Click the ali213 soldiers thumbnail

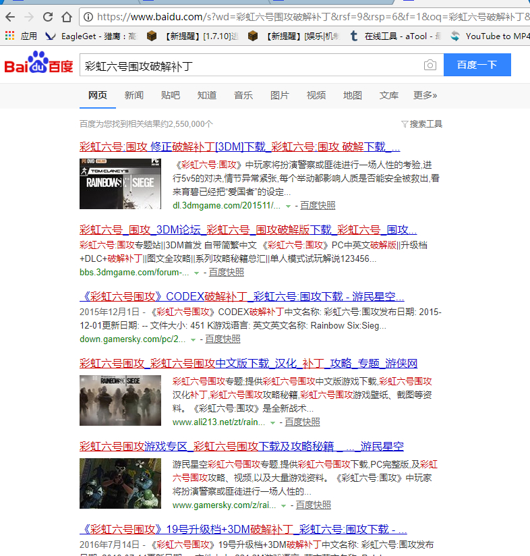pos(120,400)
